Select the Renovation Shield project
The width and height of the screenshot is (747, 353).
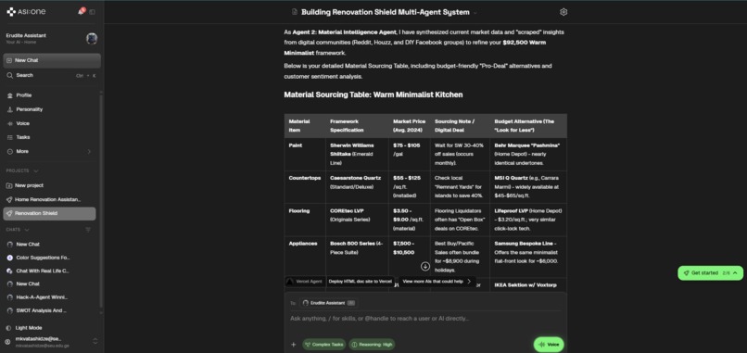coord(49,213)
